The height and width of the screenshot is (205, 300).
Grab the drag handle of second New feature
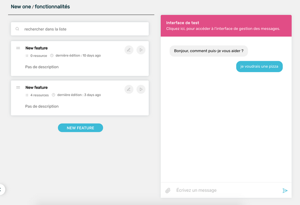coord(18,88)
